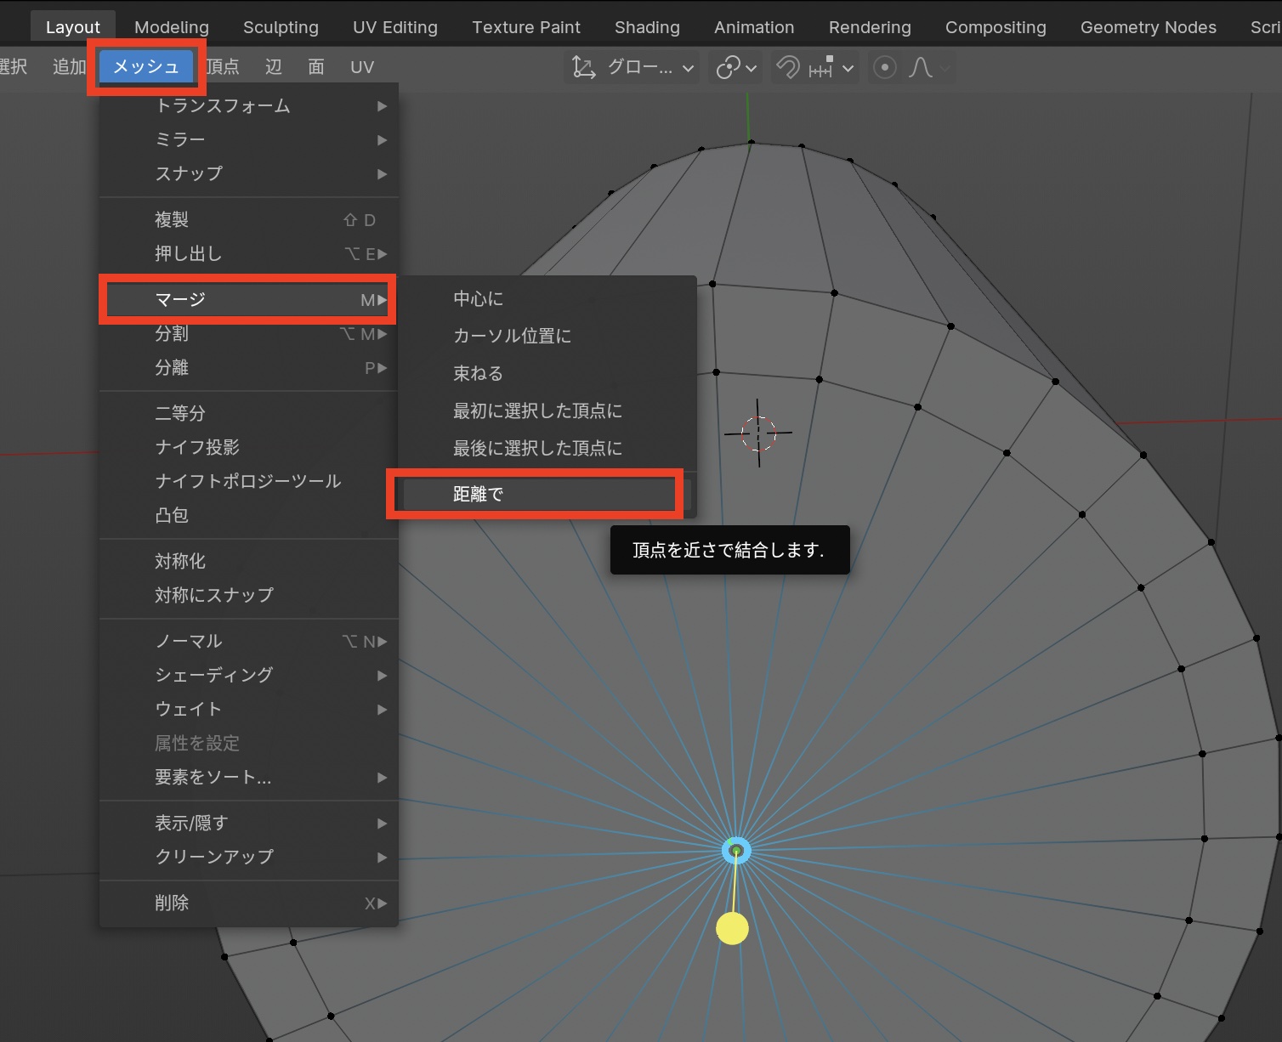Click the yellow circular handle below the vertex
This screenshot has width=1282, height=1042.
(x=732, y=928)
